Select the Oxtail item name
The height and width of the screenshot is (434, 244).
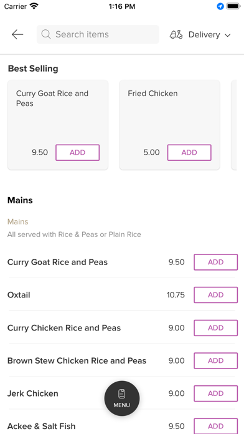19,295
